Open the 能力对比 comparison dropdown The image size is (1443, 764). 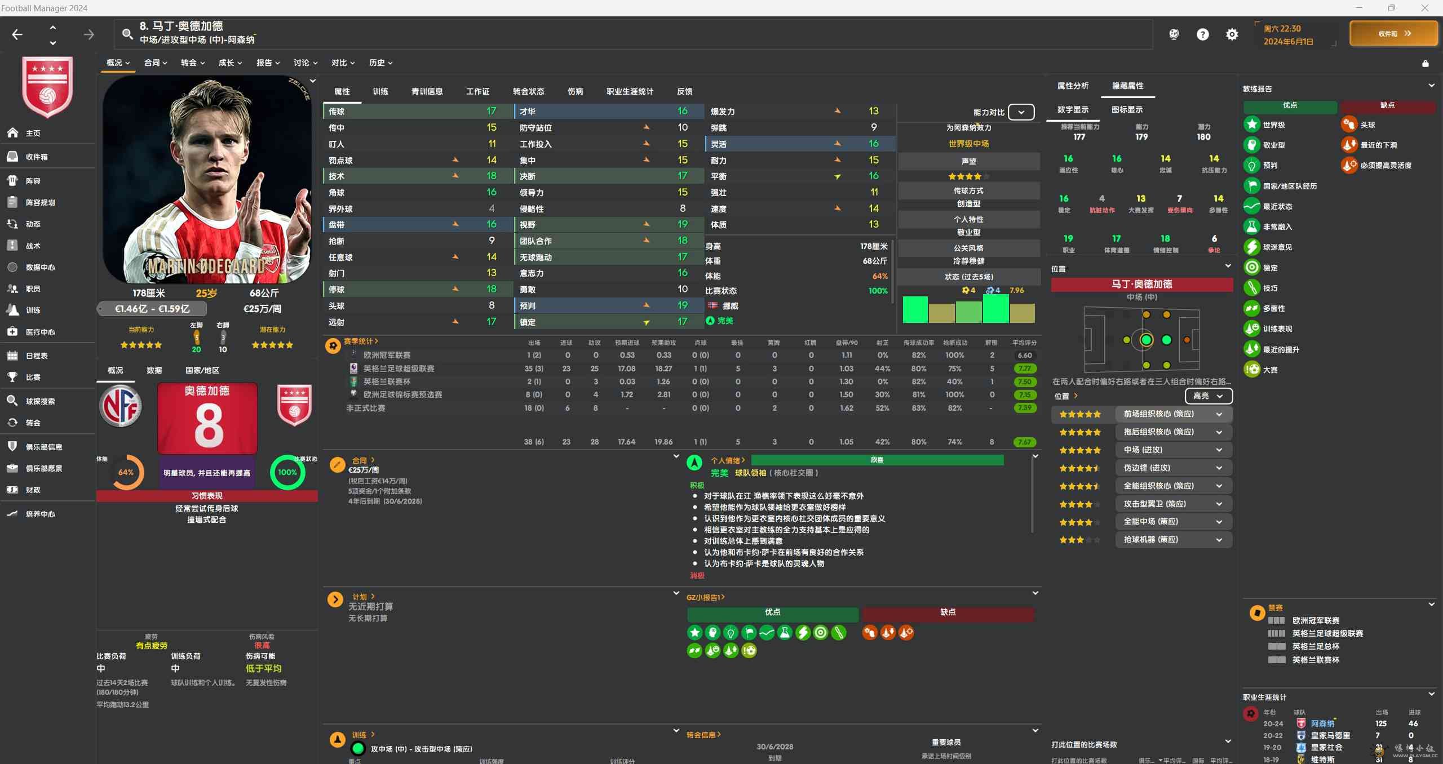[1021, 112]
